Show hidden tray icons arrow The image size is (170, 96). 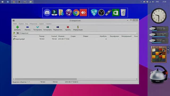tap(141, 2)
